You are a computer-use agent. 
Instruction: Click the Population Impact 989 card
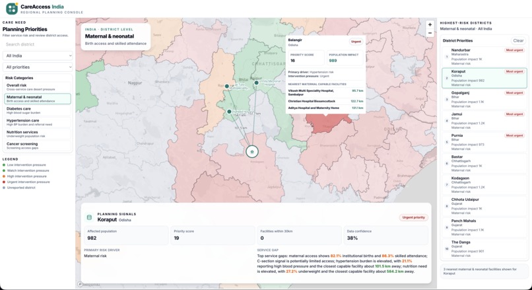pyautogui.click(x=345, y=57)
